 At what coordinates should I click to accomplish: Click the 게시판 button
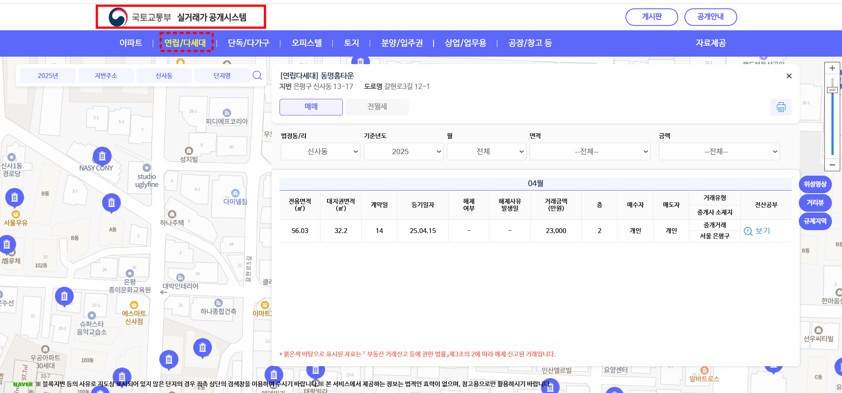pyautogui.click(x=652, y=17)
